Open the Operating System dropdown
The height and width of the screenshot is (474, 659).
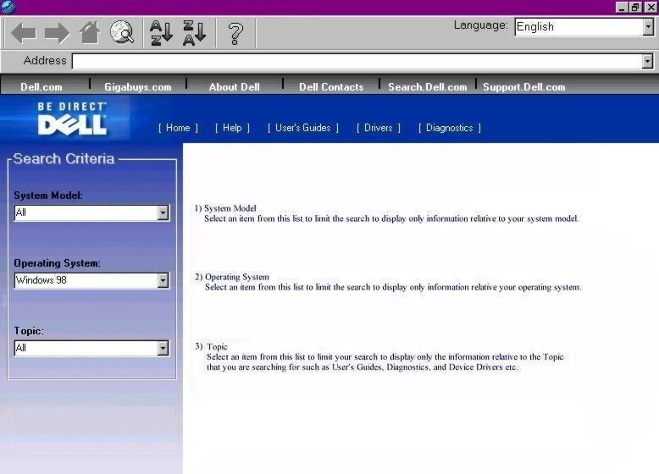163,281
